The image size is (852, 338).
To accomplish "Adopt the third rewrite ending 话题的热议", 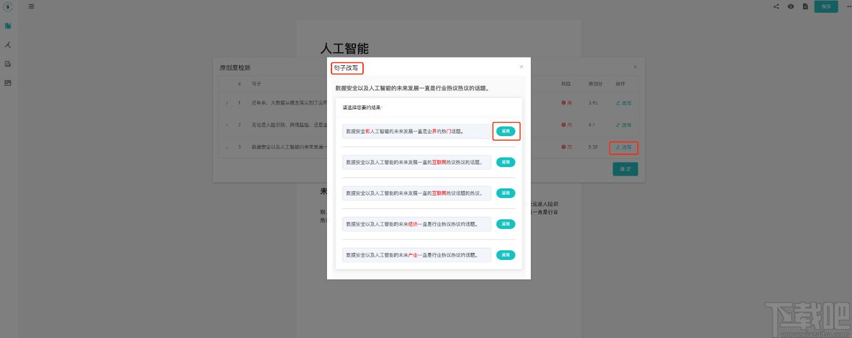I will 506,193.
